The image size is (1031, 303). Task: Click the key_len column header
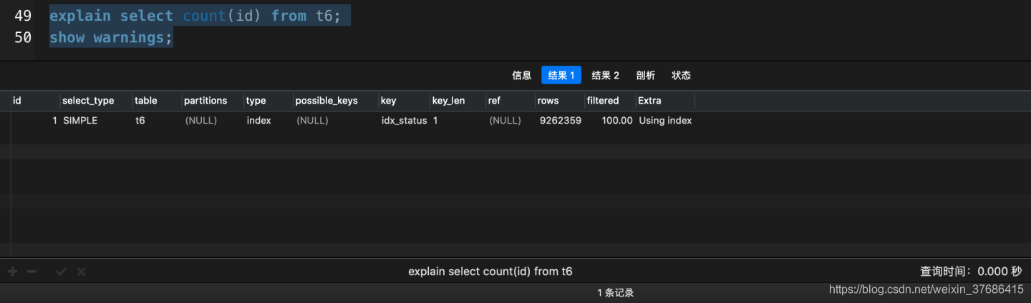448,101
